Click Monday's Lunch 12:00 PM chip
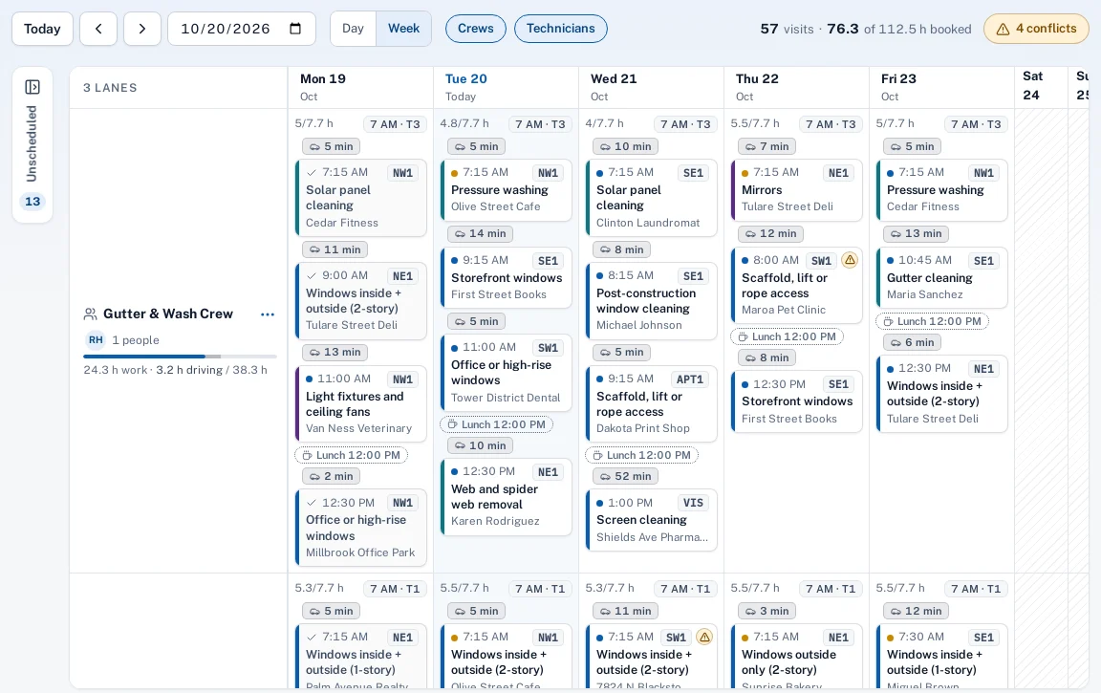This screenshot has height=693, width=1101. pyautogui.click(x=351, y=455)
